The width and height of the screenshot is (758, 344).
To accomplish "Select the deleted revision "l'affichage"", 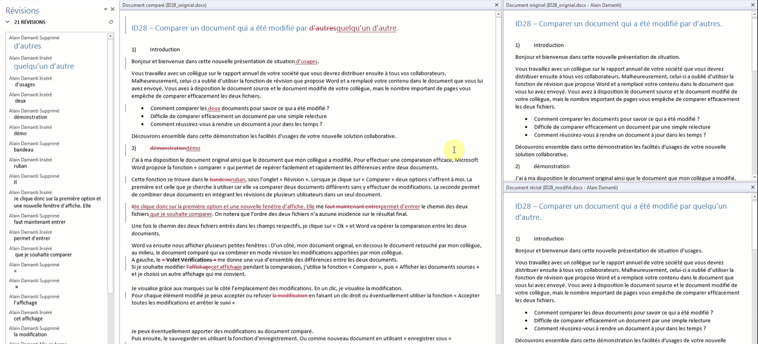I will pos(26,303).
